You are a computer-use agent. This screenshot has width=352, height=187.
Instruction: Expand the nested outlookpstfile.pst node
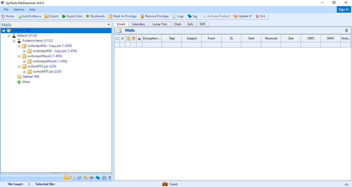pyautogui.click(x=24, y=61)
